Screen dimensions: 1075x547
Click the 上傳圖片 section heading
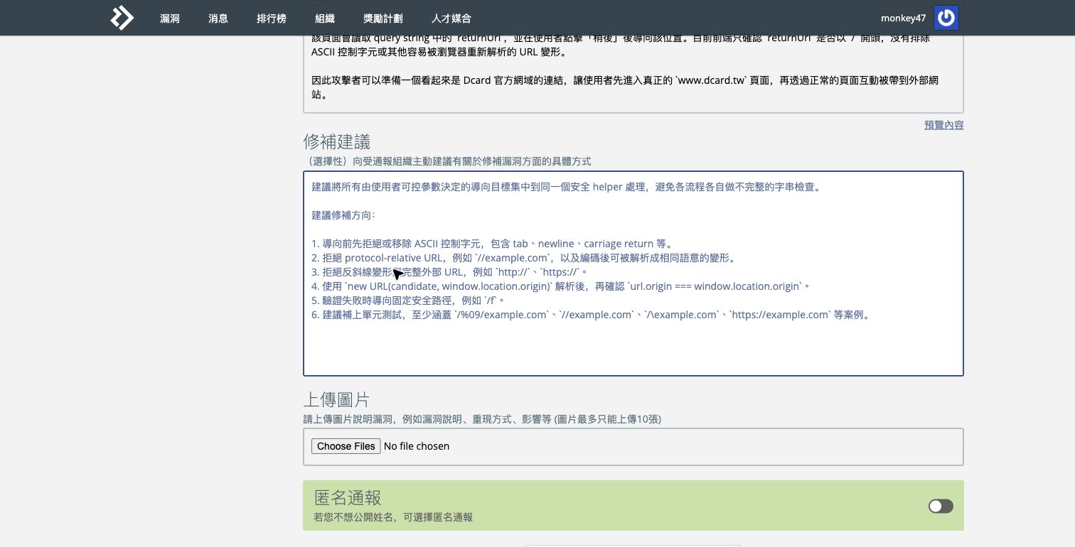coord(336,399)
